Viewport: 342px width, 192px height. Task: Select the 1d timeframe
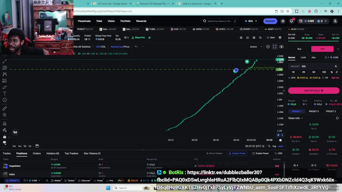pos(30,146)
